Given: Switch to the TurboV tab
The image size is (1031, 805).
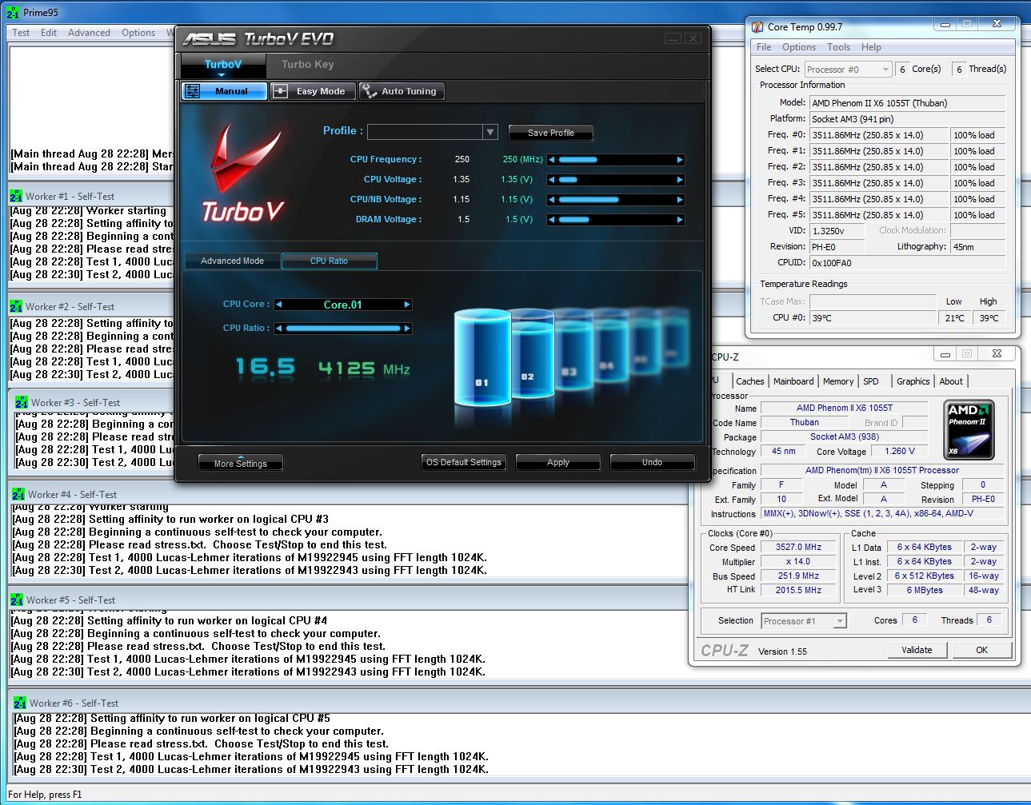Looking at the screenshot, I should point(223,65).
